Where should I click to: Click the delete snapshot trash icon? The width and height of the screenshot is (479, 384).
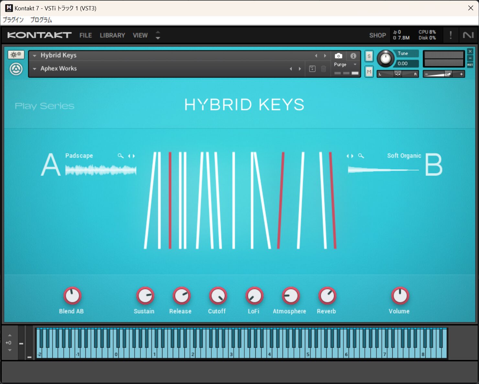[323, 69]
